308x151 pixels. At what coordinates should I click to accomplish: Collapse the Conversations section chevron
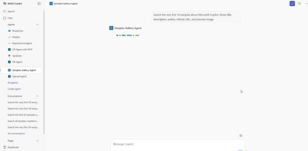tap(38, 96)
